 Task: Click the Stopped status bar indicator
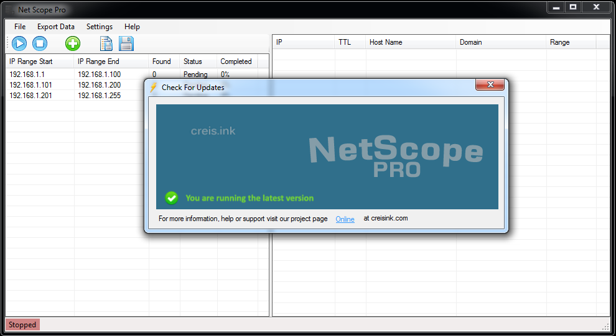click(22, 325)
